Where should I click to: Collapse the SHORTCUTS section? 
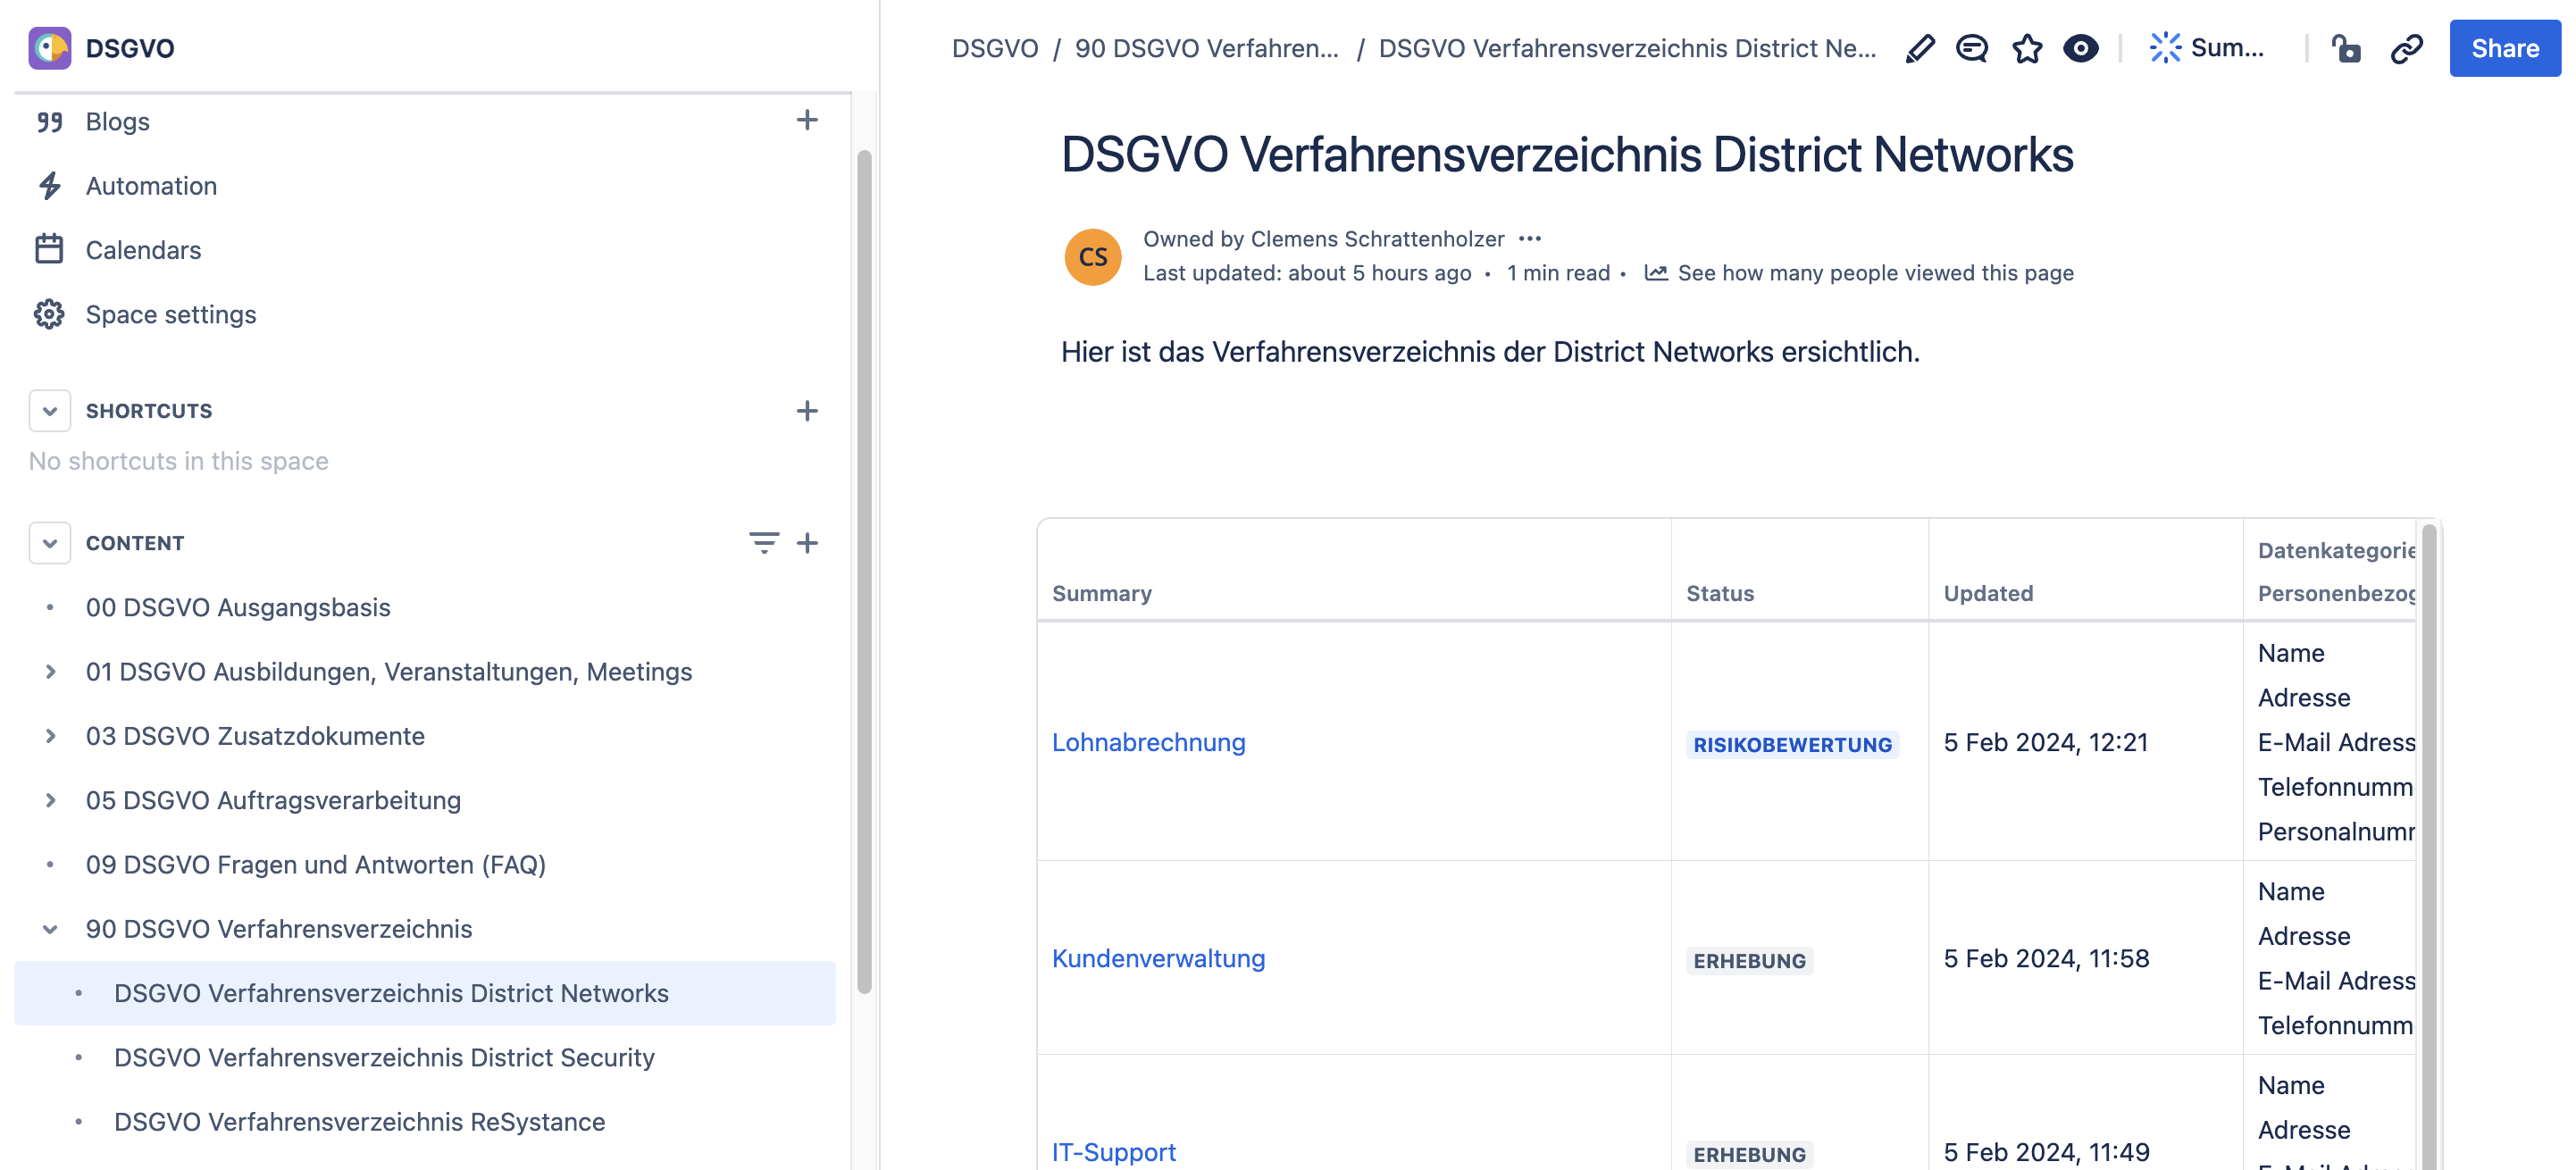click(49, 411)
